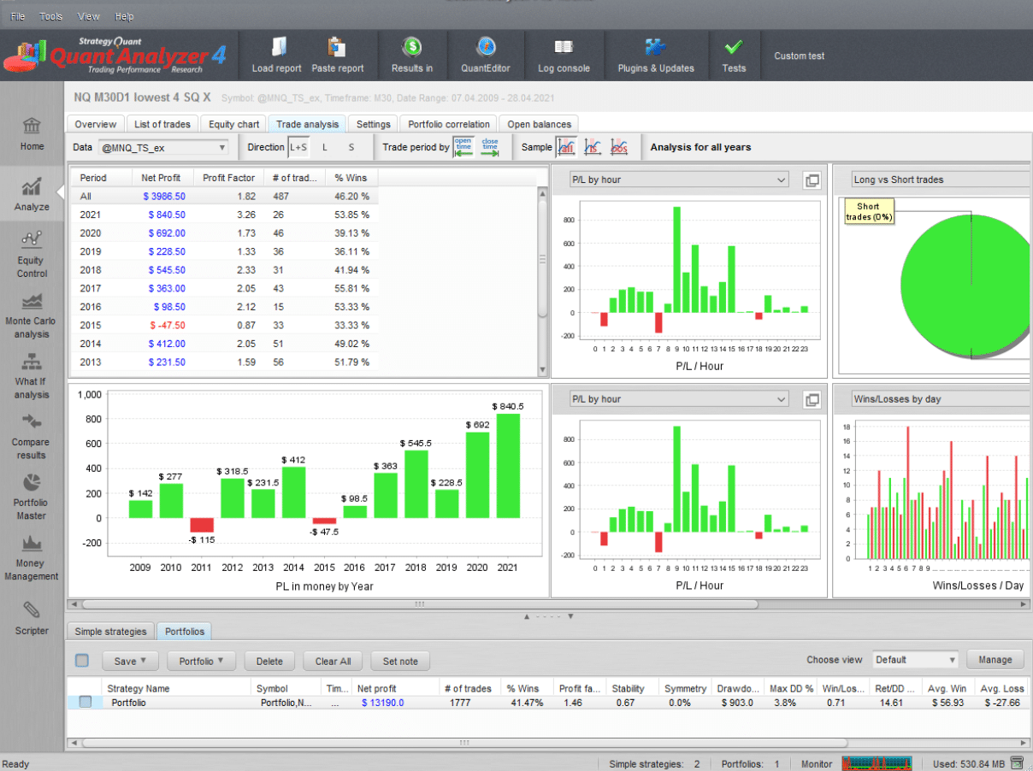This screenshot has height=771, width=1033.
Task: Open the top P/L by hour chart dropdown
Action: point(679,180)
